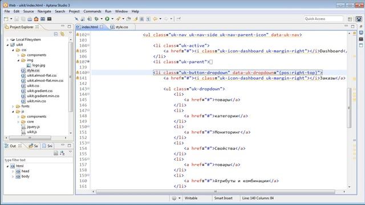Expand the head node in Outline
365x205 pixels.
(13, 171)
